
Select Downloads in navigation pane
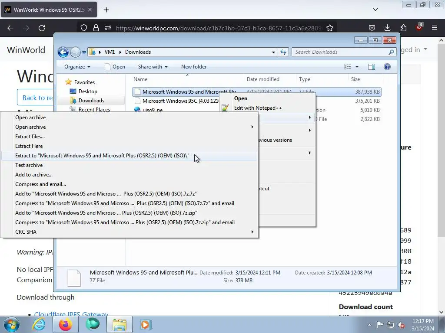[91, 101]
